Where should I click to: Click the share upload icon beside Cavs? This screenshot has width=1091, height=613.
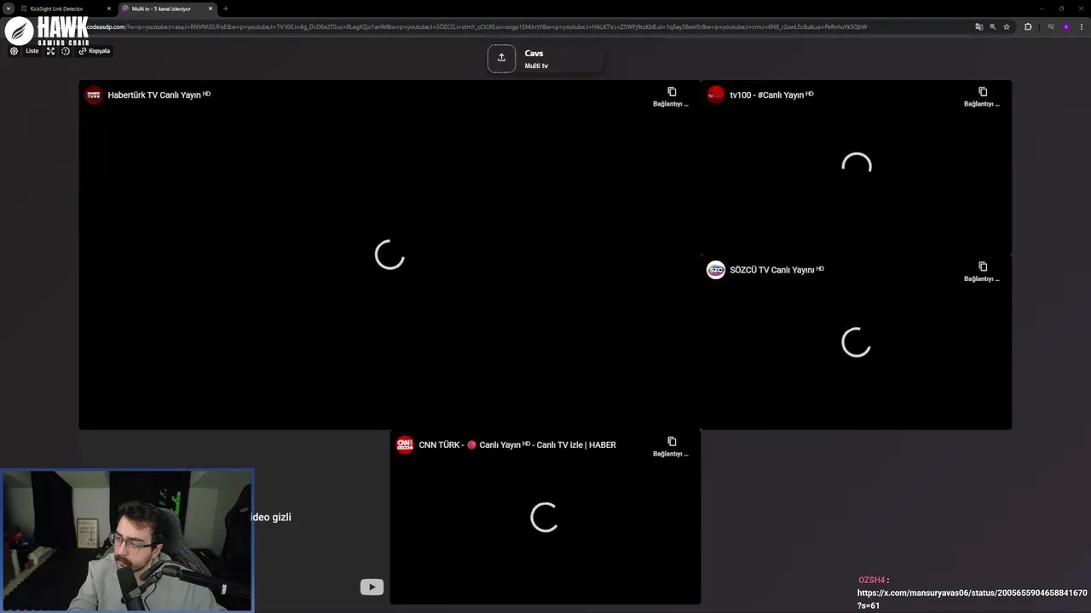501,58
